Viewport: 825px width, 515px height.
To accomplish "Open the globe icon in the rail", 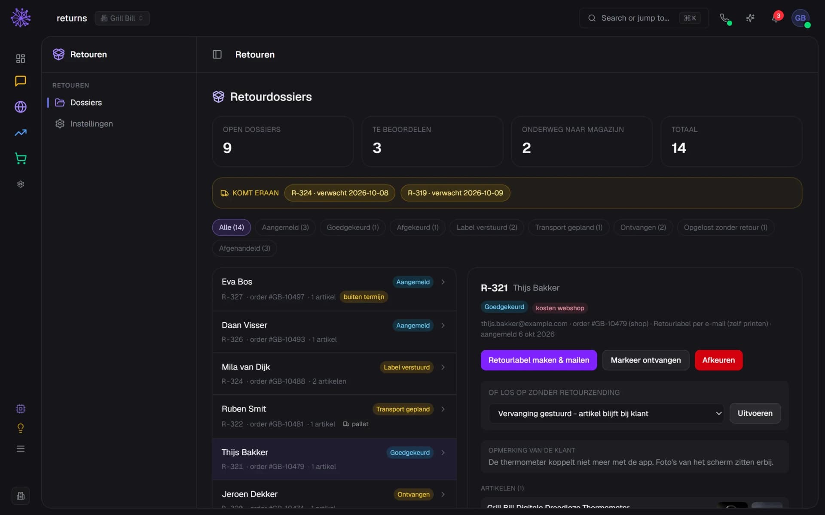I will (x=21, y=107).
